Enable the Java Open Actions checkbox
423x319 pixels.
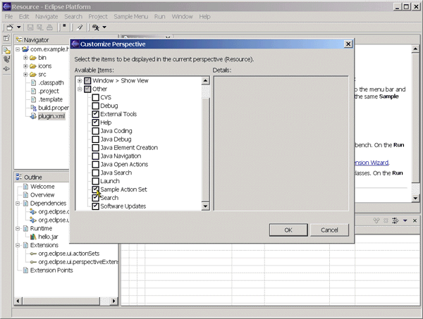point(95,164)
